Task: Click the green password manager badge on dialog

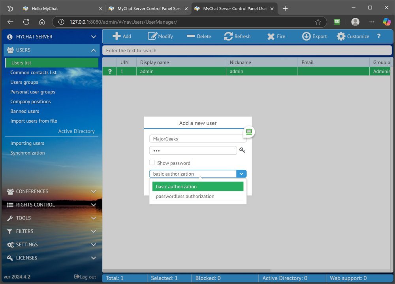Action: coord(249,132)
